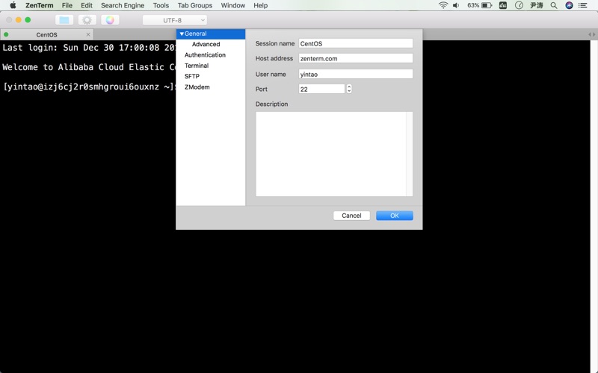Click the black square menu bar app icon
The height and width of the screenshot is (373, 598).
click(x=503, y=5)
